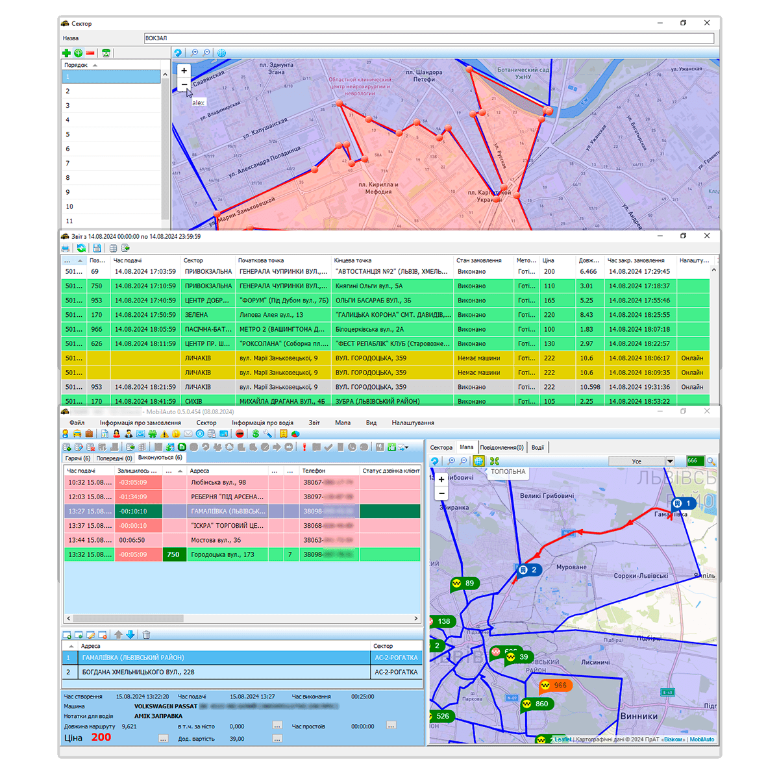779x779 pixels.
Task: Click the Назва field containing ВОКЗАЛ
Action: pyautogui.click(x=428, y=38)
